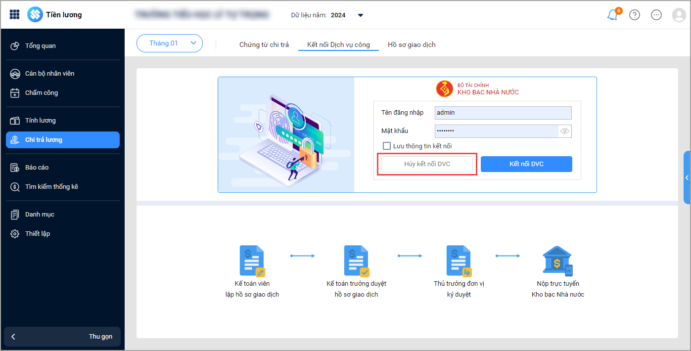Click the Danh mục list icon

(15, 215)
